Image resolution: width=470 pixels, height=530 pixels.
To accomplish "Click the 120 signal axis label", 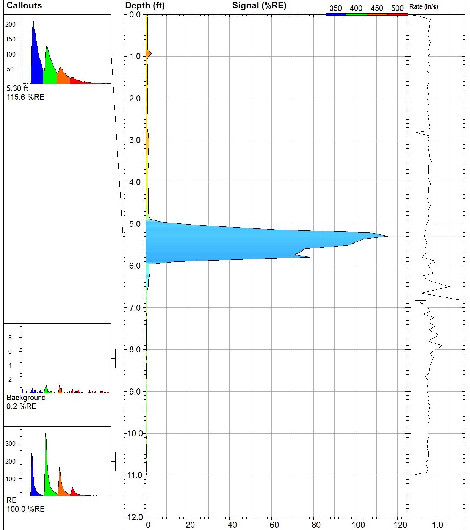I will pos(400,525).
